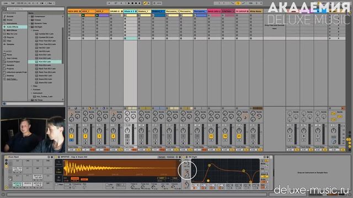This screenshot has height=198, width=353.
Task: Toggle return track B activator
Action: click(x=304, y=136)
